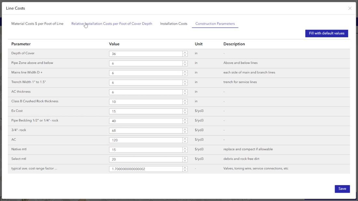
Task: Select the Native mtl parameter label
Action: 19,149
